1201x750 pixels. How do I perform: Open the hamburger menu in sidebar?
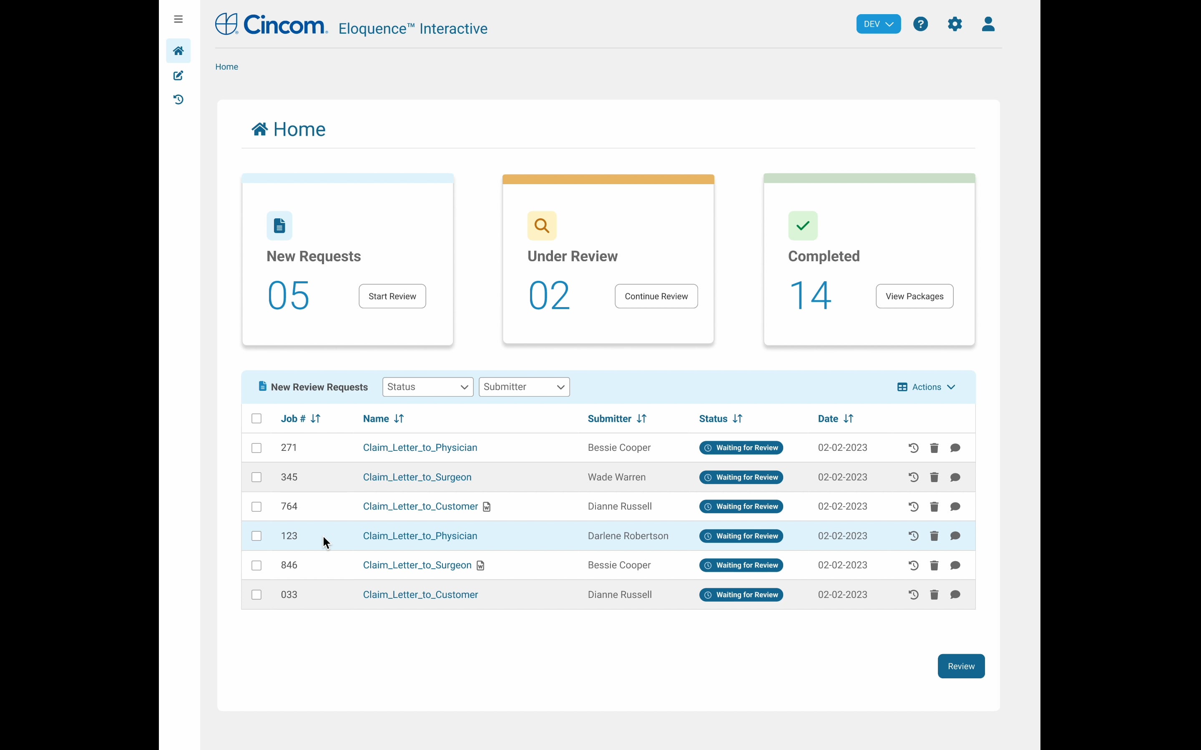pos(178,19)
